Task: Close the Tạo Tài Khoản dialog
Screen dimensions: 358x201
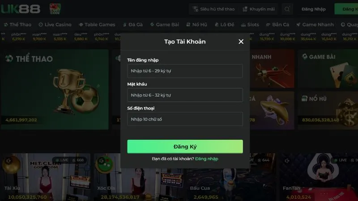Action: click(x=241, y=42)
